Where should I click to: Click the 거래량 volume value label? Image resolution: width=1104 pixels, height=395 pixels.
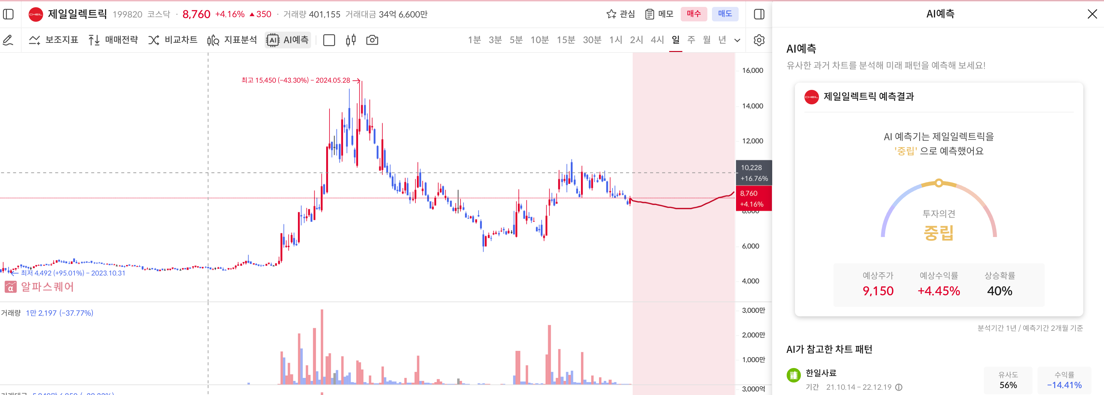(60, 313)
